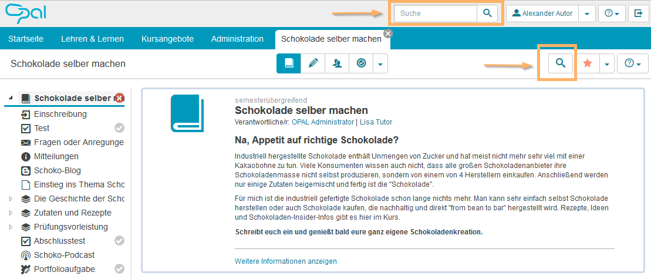
Task: Click the status checkmark beside Portfolioaufgabe
Action: click(120, 269)
